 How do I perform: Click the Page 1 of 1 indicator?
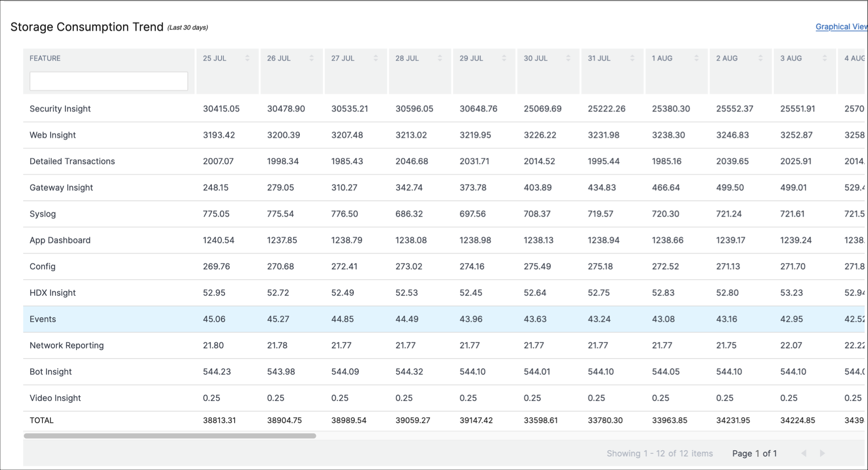[x=755, y=454]
